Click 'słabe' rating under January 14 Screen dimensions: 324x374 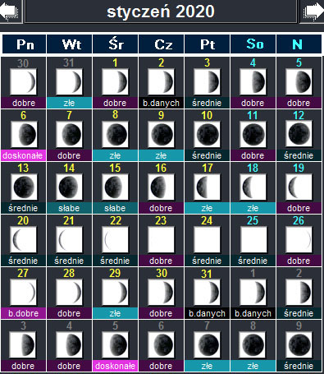pyautogui.click(x=69, y=208)
